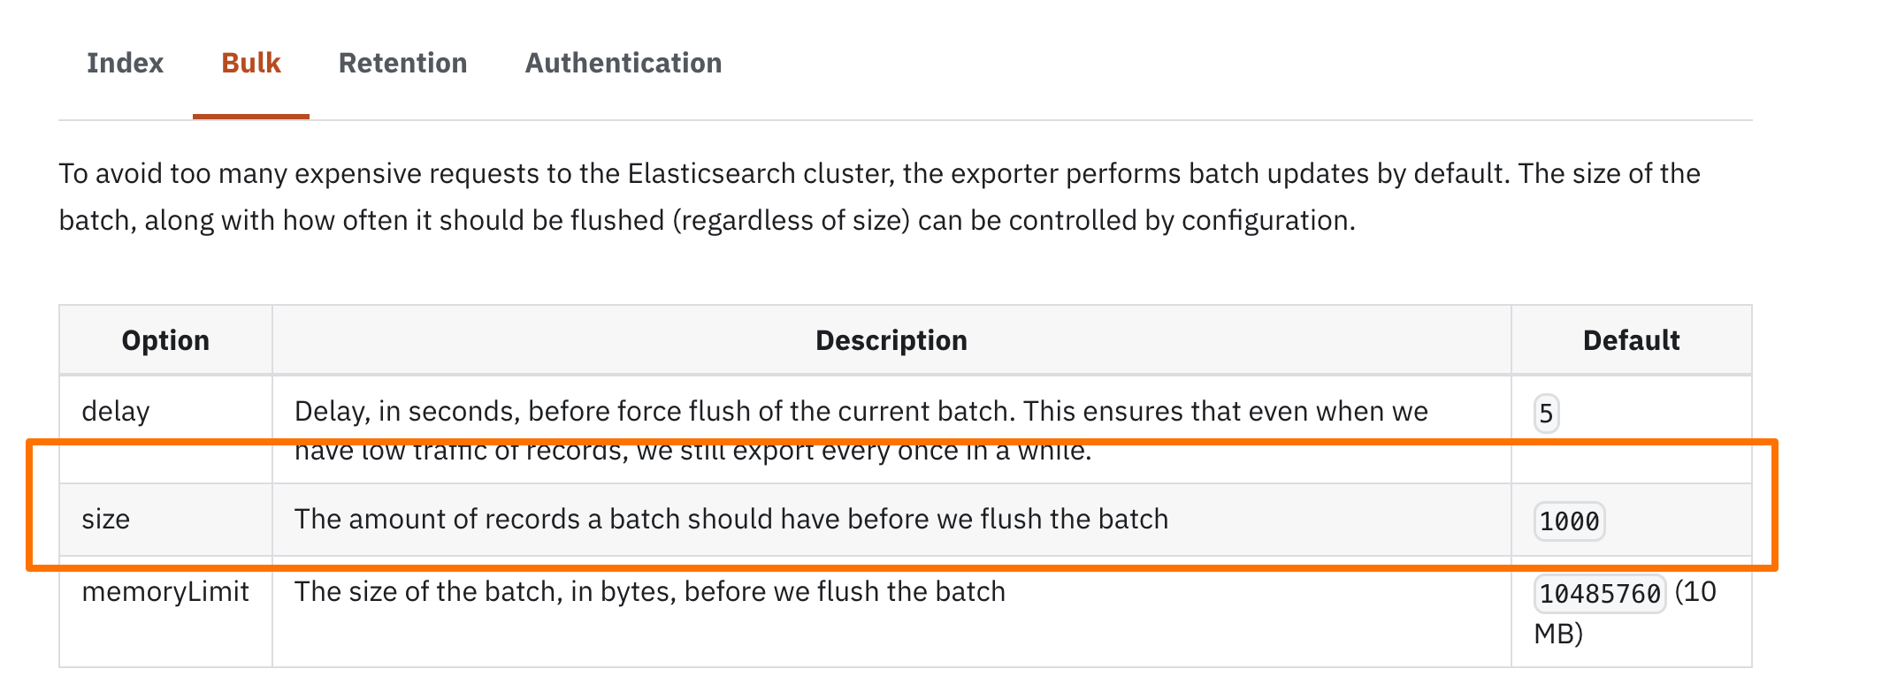Click the Description column header
This screenshot has width=1882, height=684.
(x=891, y=340)
